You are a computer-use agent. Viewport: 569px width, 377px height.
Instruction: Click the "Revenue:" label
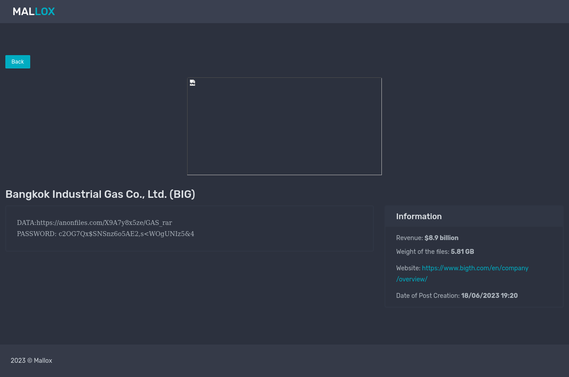coord(409,238)
